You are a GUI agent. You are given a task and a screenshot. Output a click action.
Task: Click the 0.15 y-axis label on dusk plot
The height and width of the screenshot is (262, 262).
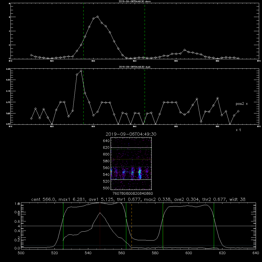(8, 91)
